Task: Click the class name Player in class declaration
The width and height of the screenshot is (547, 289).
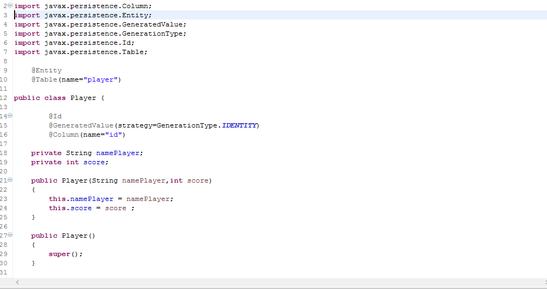Action: (83, 98)
